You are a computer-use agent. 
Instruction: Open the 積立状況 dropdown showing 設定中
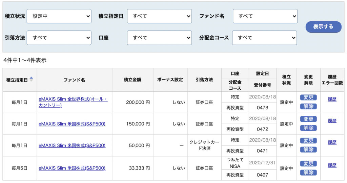tap(59, 16)
